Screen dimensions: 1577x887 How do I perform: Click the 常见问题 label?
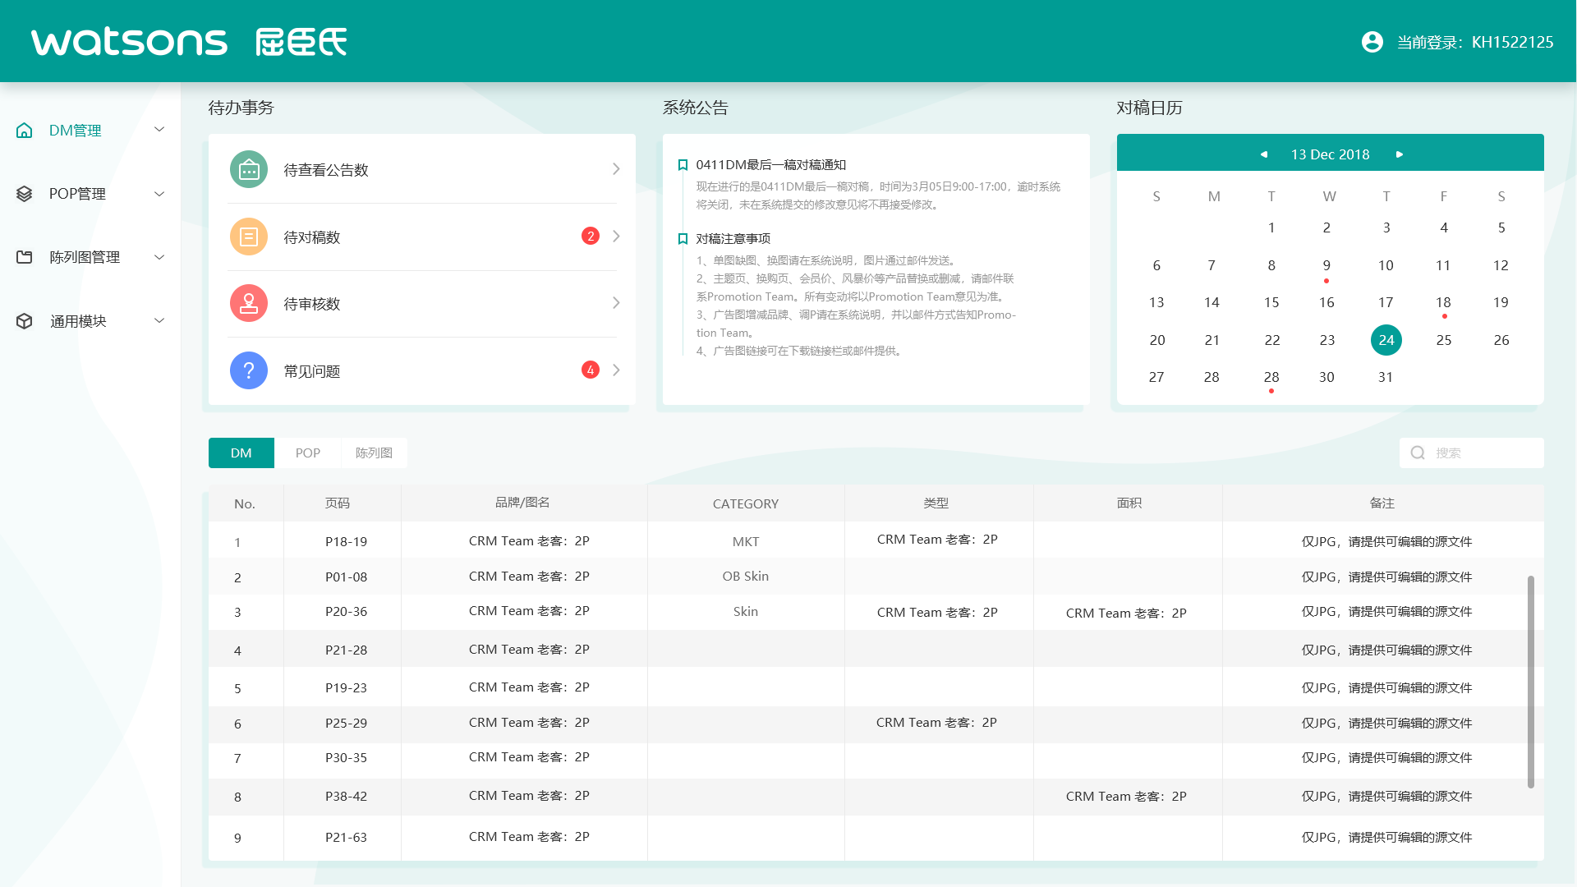tap(312, 371)
